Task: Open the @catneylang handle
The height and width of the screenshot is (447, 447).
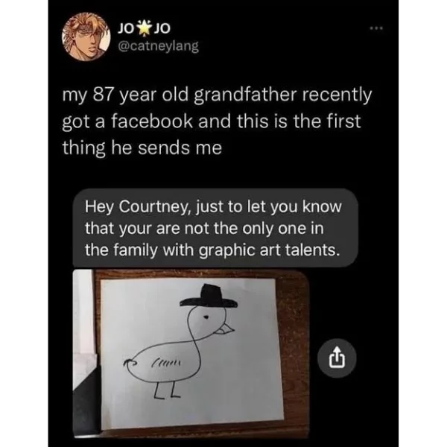Action: (158, 46)
